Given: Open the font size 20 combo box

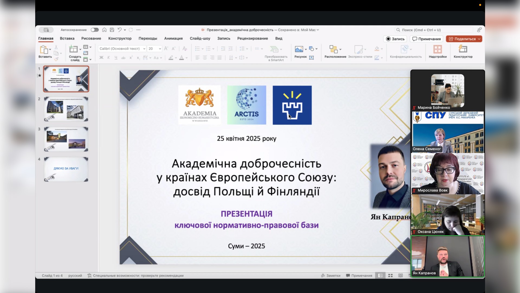Looking at the screenshot, I should pyautogui.click(x=155, y=49).
